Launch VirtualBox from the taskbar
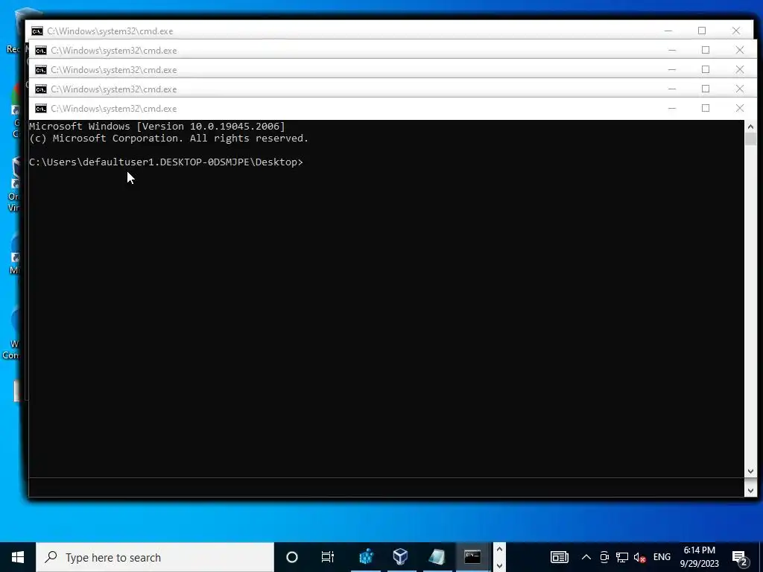 coord(400,557)
